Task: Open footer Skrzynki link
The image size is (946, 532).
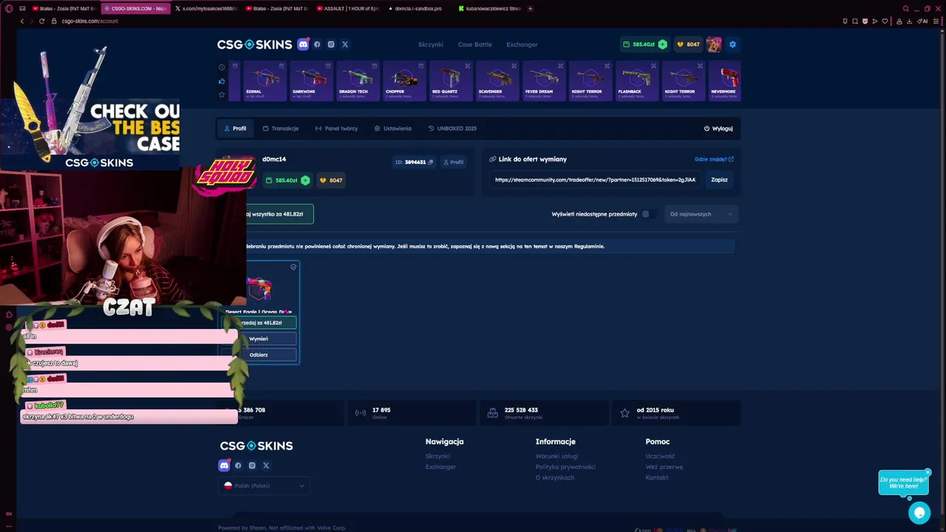Action: click(x=438, y=456)
